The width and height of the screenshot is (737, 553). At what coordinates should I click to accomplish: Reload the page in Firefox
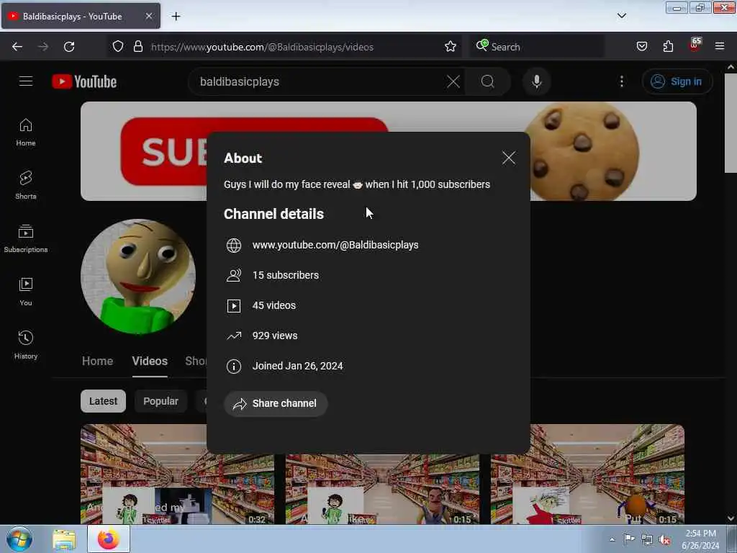(x=69, y=47)
